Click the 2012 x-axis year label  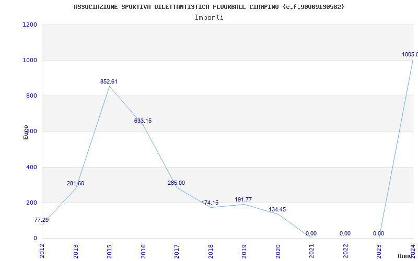pyautogui.click(x=42, y=251)
